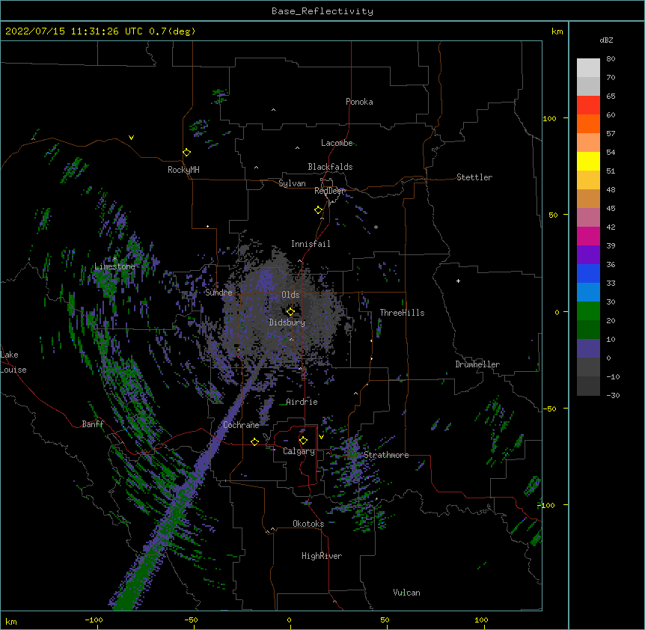Click the white asterisk marker east of Innisfail
645x630 pixels.
point(376,227)
